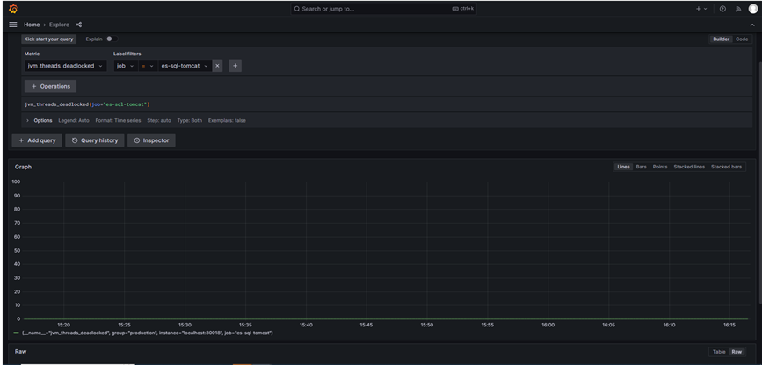This screenshot has width=762, height=365.
Task: Click the Operations button
Action: pyautogui.click(x=51, y=86)
